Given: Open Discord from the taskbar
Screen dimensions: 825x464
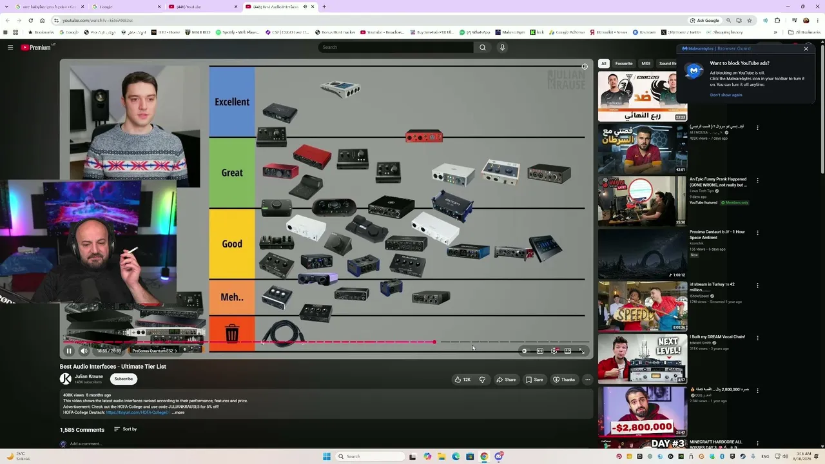Looking at the screenshot, I should pyautogui.click(x=499, y=456).
